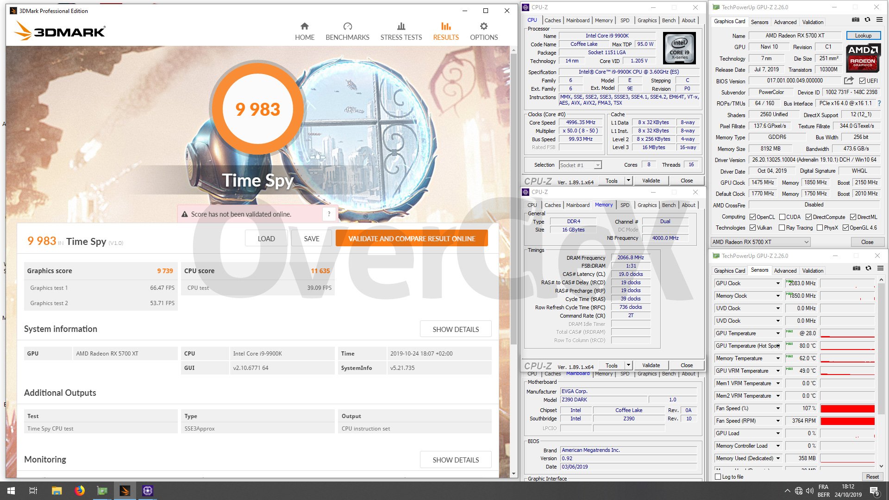Image resolution: width=889 pixels, height=500 pixels.
Task: Expand the GPU Clock sensor dropdown
Action: pyautogui.click(x=778, y=283)
